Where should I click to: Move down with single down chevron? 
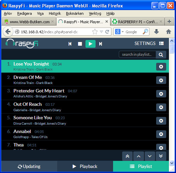(x=150, y=156)
